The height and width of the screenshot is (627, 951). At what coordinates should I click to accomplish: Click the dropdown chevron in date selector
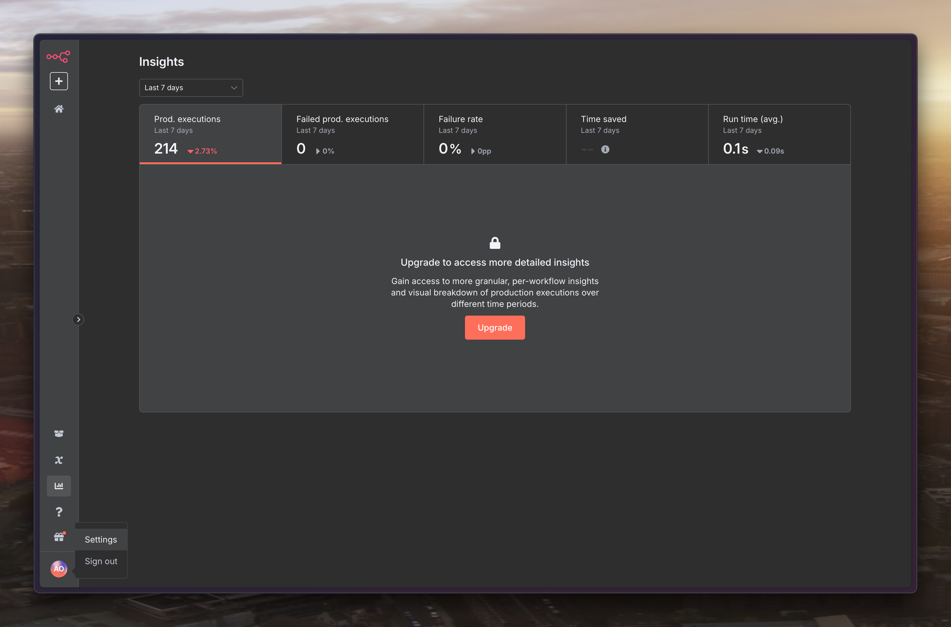(234, 87)
